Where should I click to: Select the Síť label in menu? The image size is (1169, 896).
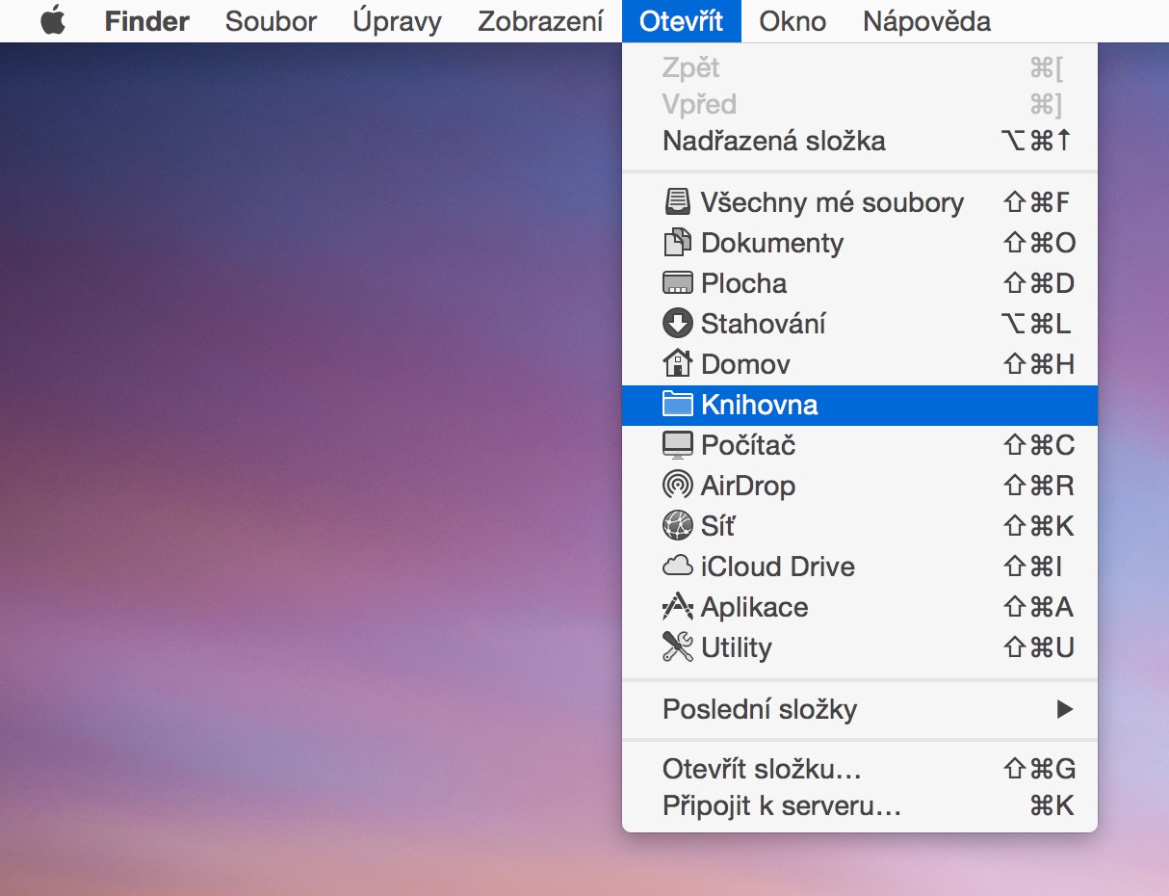[x=718, y=526]
